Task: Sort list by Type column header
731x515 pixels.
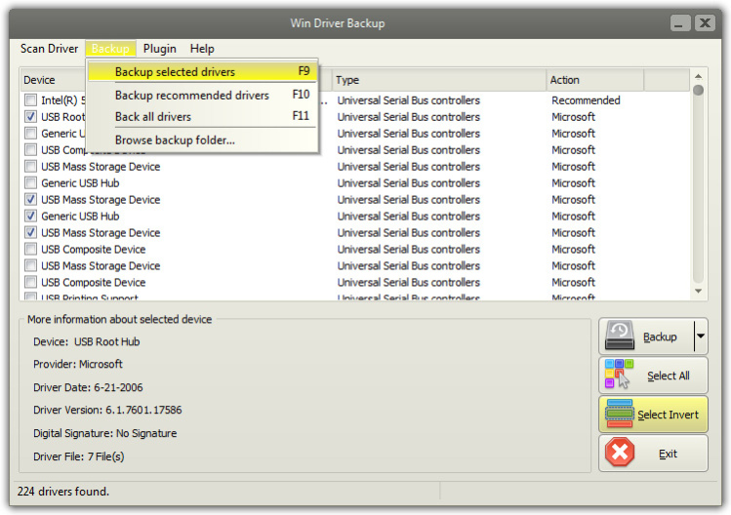Action: [347, 80]
